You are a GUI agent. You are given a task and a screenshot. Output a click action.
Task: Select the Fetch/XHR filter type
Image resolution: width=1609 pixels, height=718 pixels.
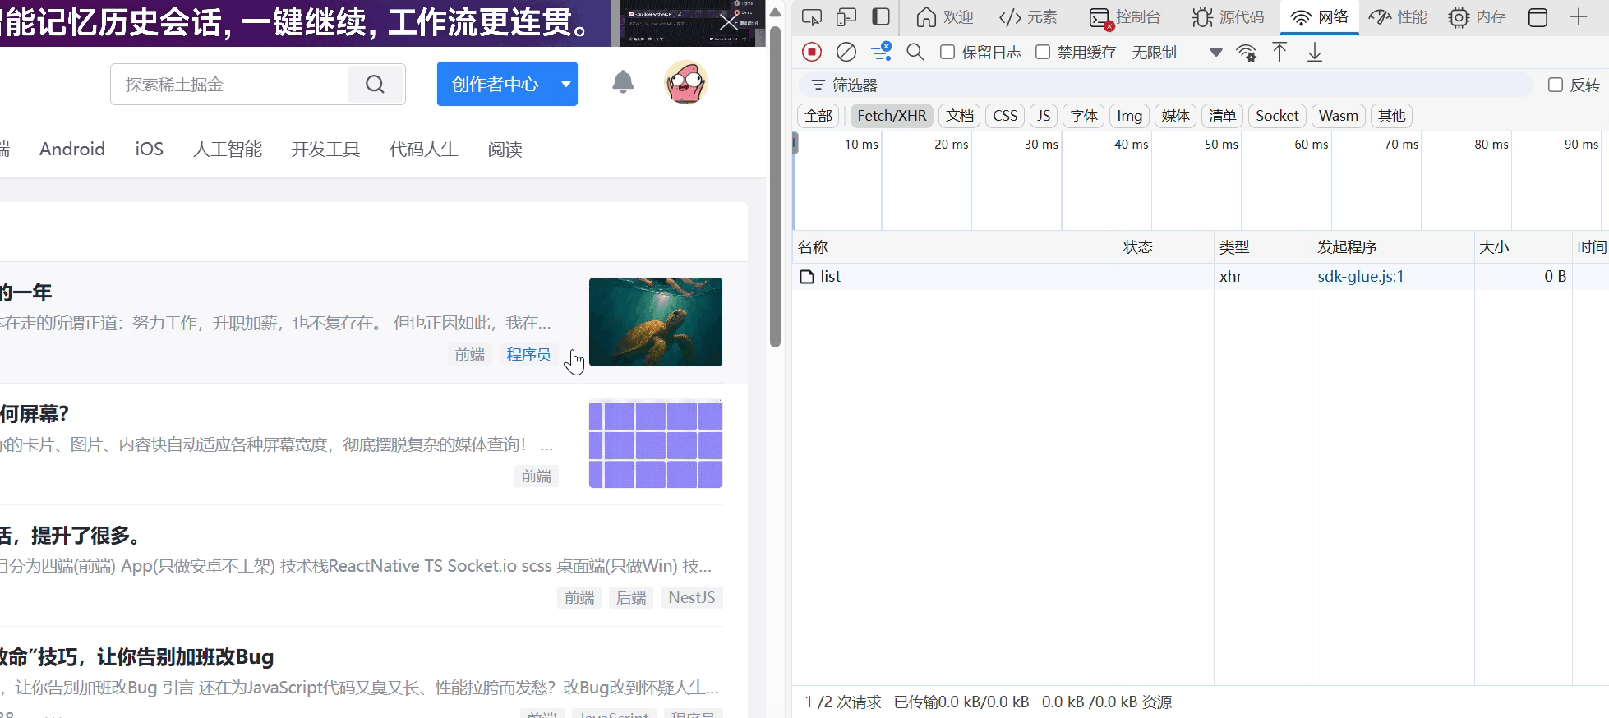pyautogui.click(x=892, y=116)
